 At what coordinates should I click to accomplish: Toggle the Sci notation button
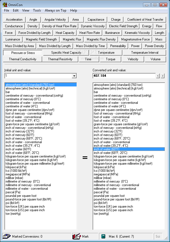158,236
